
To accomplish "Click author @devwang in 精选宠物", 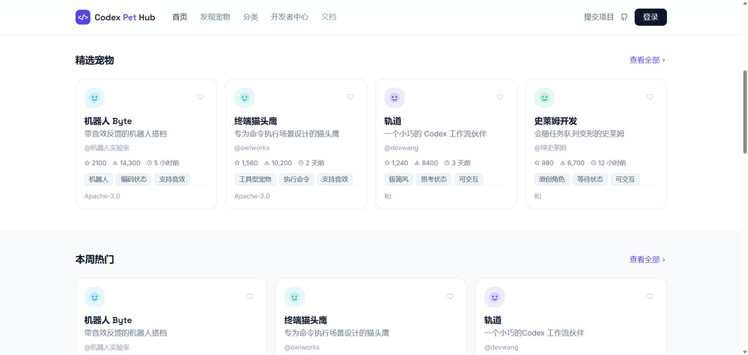I will click(x=401, y=148).
